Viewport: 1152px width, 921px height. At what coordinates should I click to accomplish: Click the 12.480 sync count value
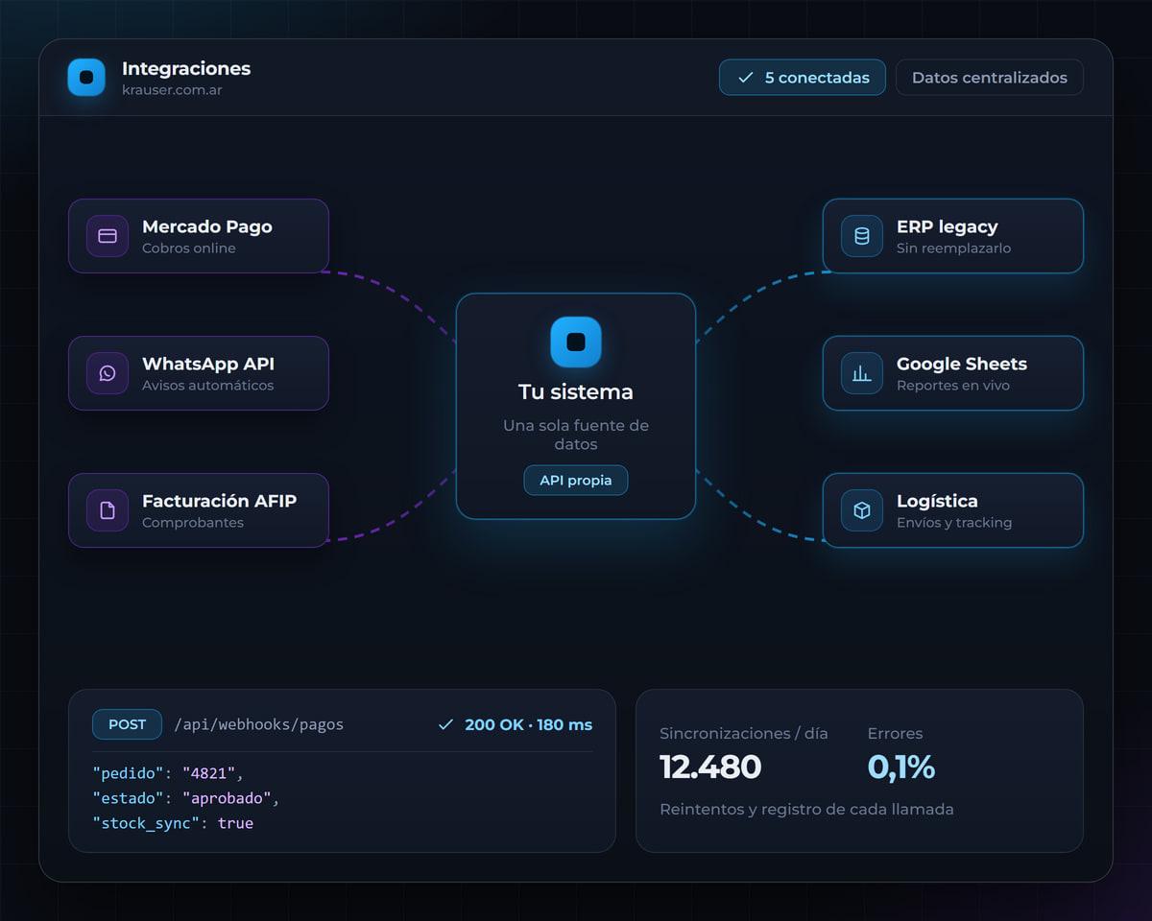point(710,767)
